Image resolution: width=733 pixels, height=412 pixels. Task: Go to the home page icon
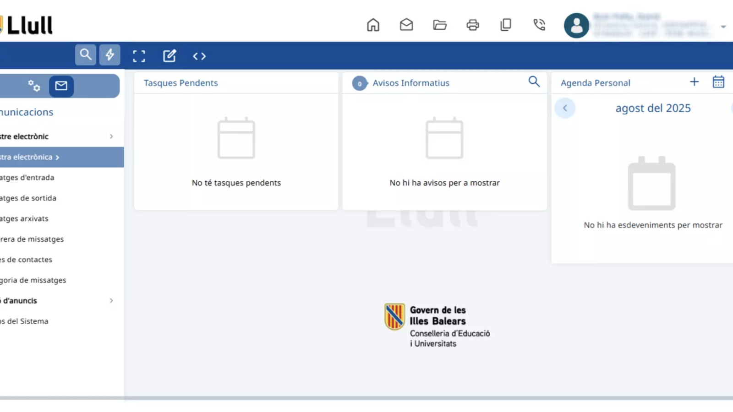373,25
